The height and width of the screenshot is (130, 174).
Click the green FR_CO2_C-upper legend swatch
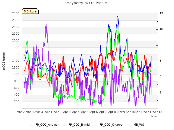(95, 125)
